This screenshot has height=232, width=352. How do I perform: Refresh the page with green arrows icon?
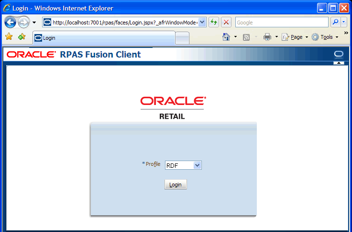214,22
